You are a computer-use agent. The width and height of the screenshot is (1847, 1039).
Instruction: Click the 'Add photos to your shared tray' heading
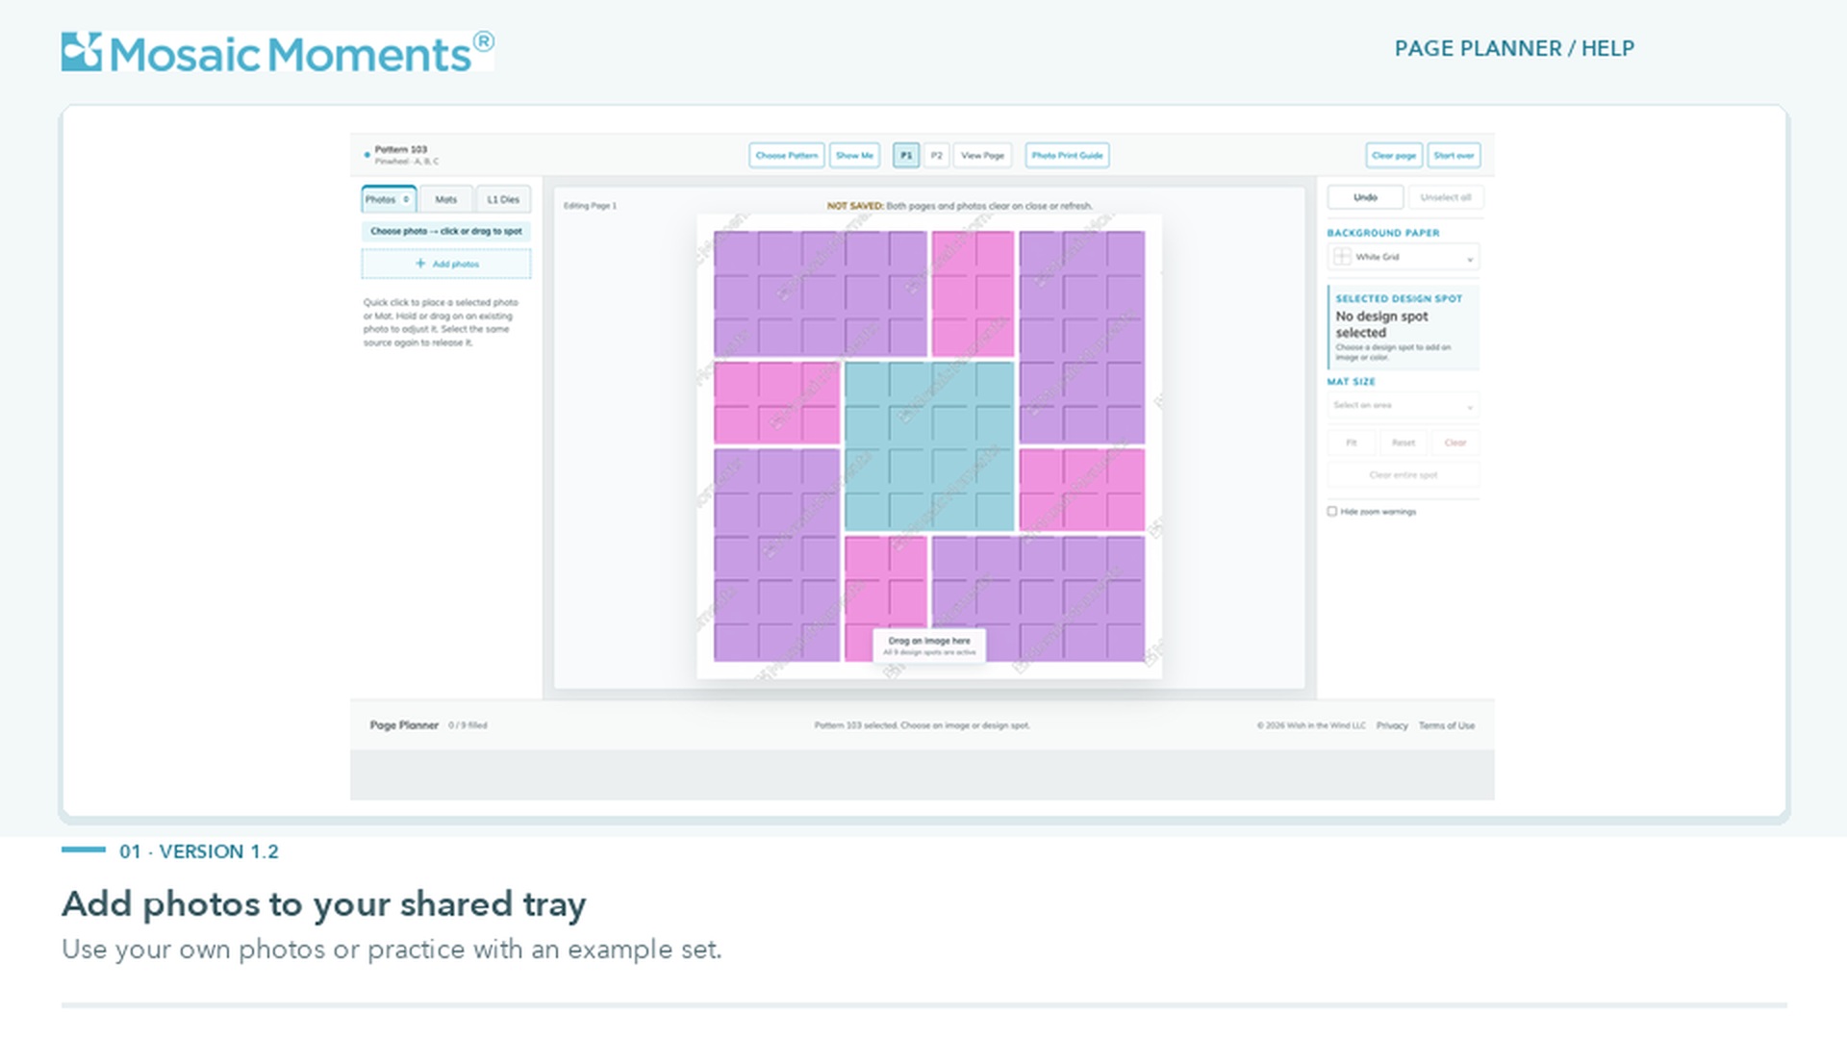324,904
